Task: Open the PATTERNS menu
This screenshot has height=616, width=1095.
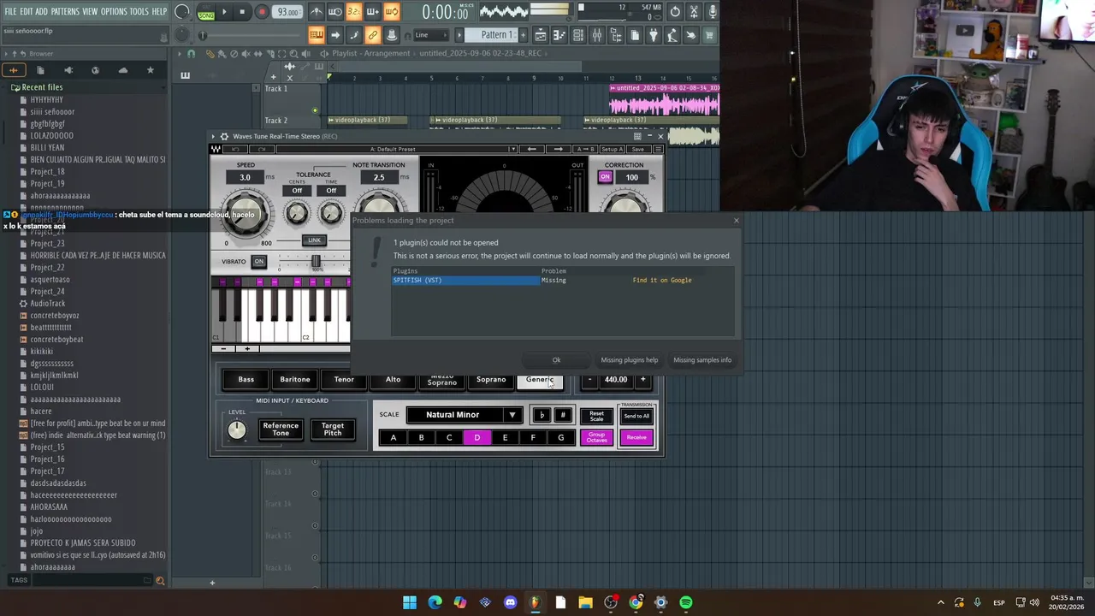Action: (65, 11)
